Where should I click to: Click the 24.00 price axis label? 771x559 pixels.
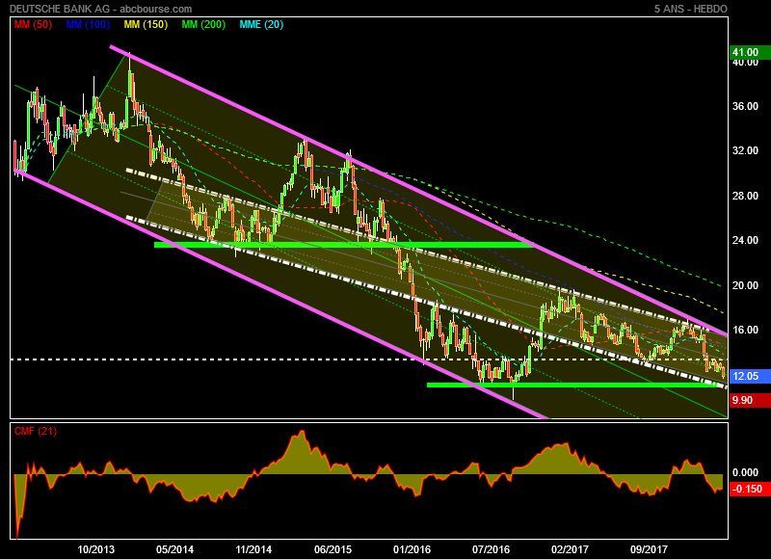(x=745, y=240)
